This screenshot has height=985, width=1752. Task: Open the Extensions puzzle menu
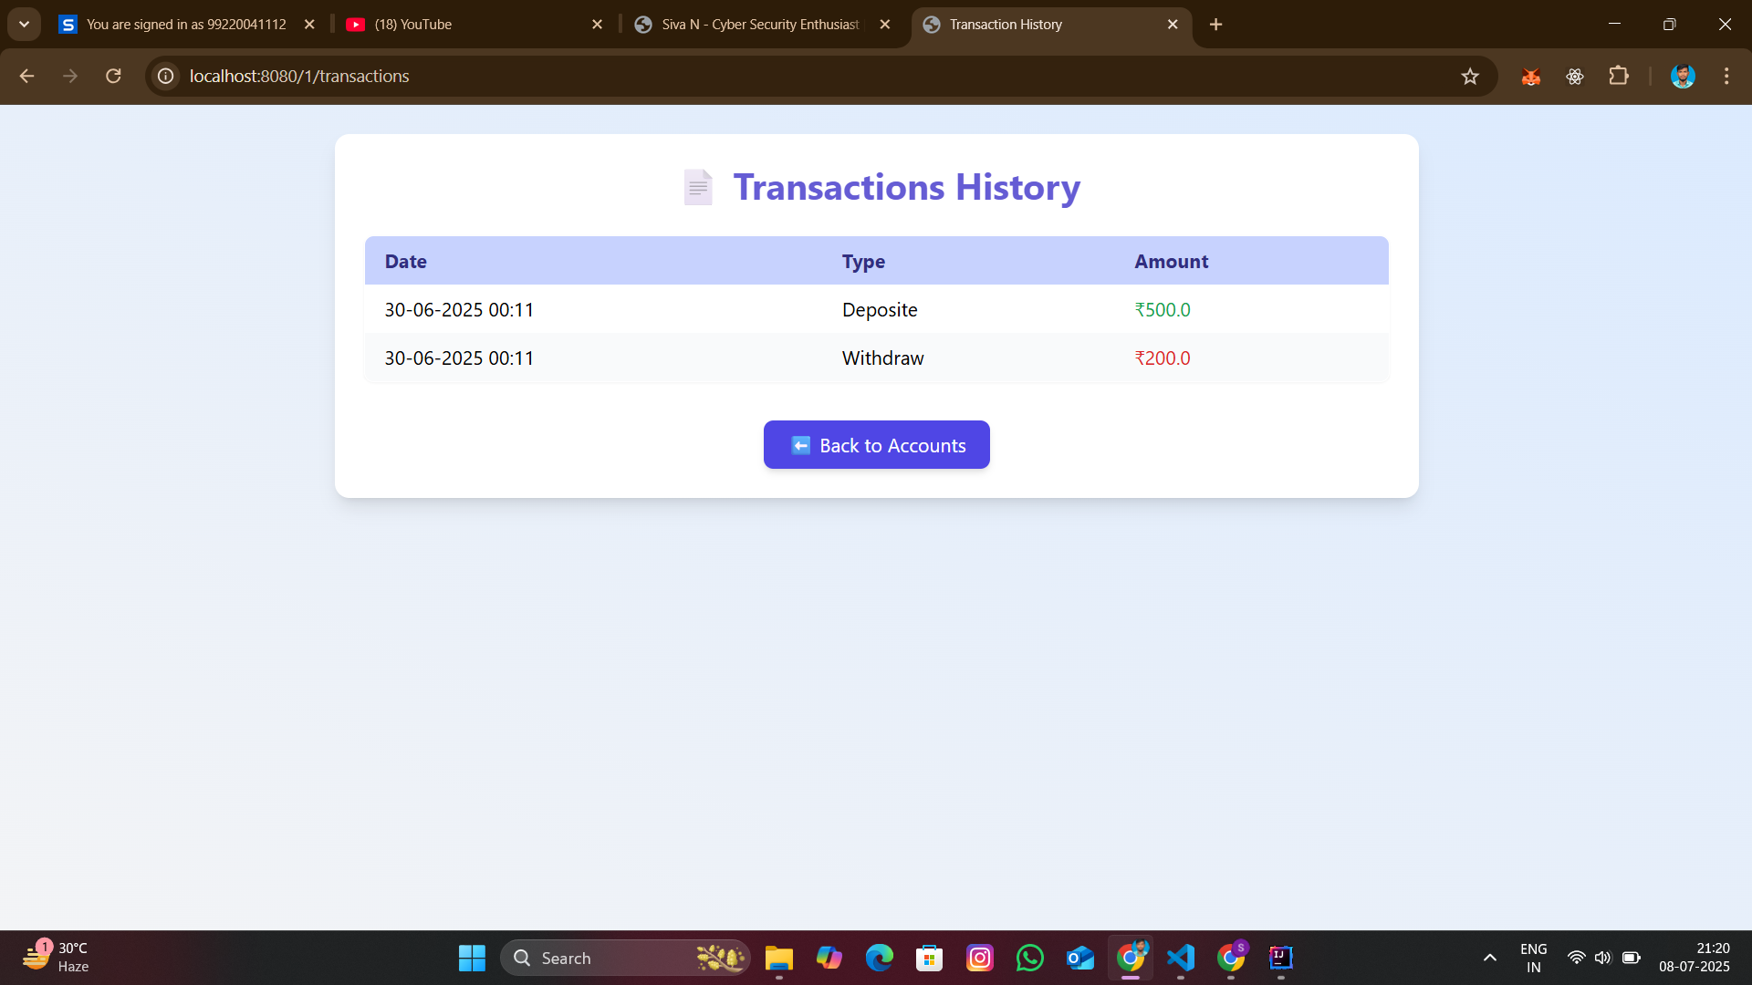(x=1619, y=77)
